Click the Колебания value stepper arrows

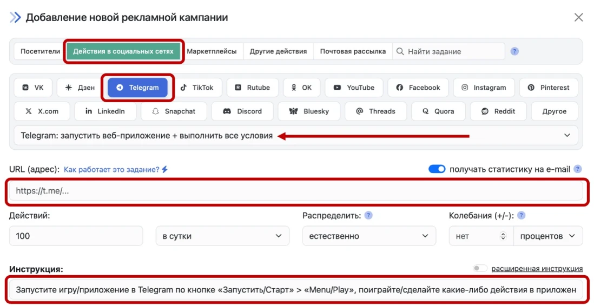503,236
